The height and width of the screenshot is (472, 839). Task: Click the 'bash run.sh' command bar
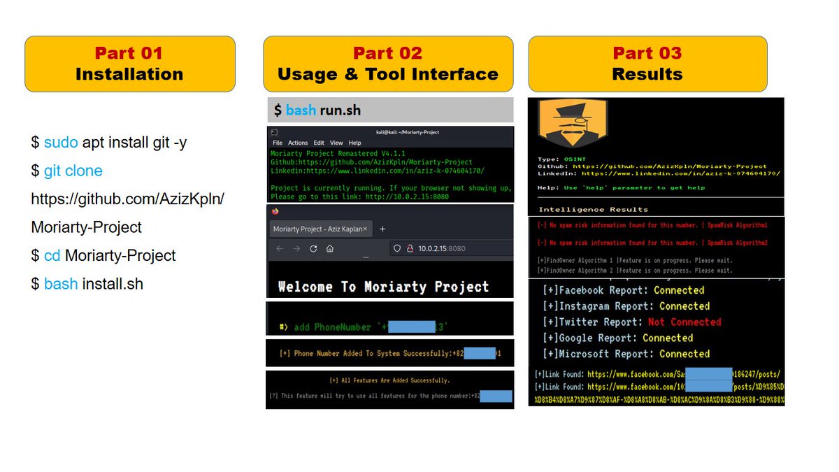tap(390, 110)
